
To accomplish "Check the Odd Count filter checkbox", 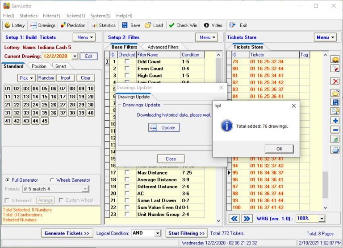I will coord(127,61).
